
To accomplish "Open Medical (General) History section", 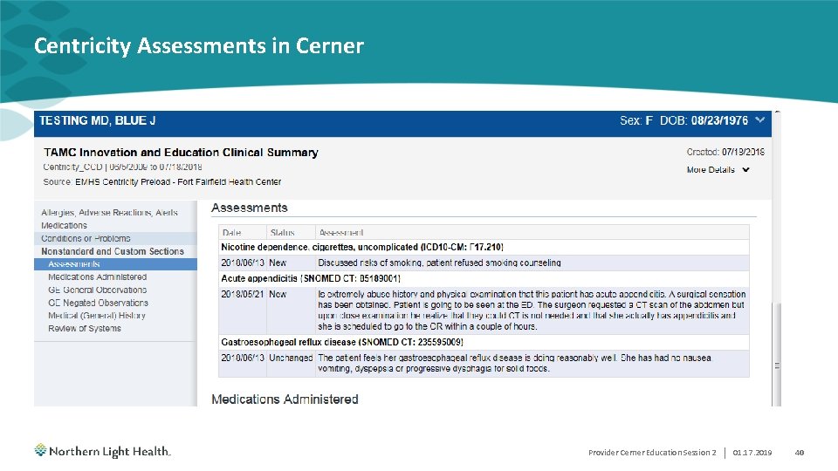I will click(x=97, y=315).
